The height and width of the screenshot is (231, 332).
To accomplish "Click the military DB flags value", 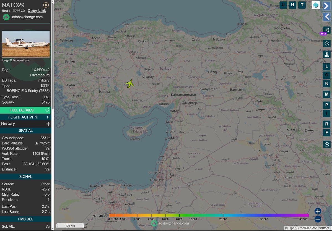I will pyautogui.click(x=44, y=80).
